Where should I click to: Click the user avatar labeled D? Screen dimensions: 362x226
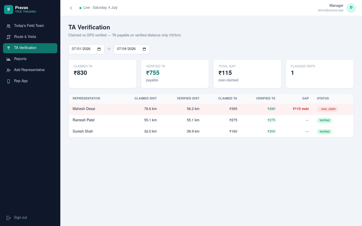(351, 8)
